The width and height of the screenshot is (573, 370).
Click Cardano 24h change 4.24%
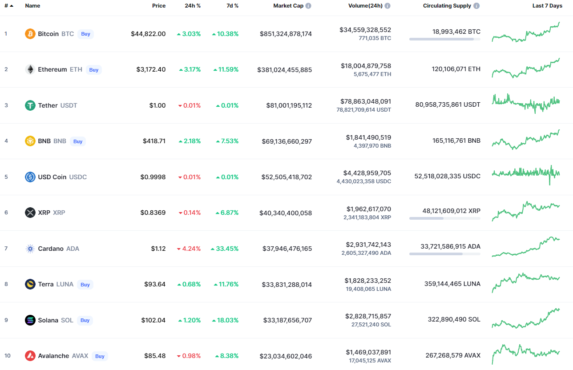click(x=189, y=249)
